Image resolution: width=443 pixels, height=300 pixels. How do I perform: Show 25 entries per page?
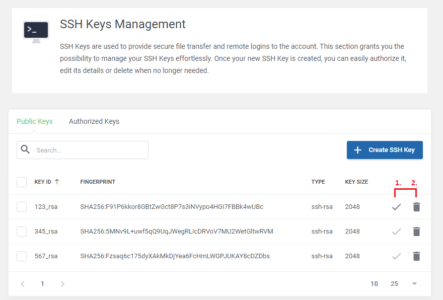click(394, 283)
